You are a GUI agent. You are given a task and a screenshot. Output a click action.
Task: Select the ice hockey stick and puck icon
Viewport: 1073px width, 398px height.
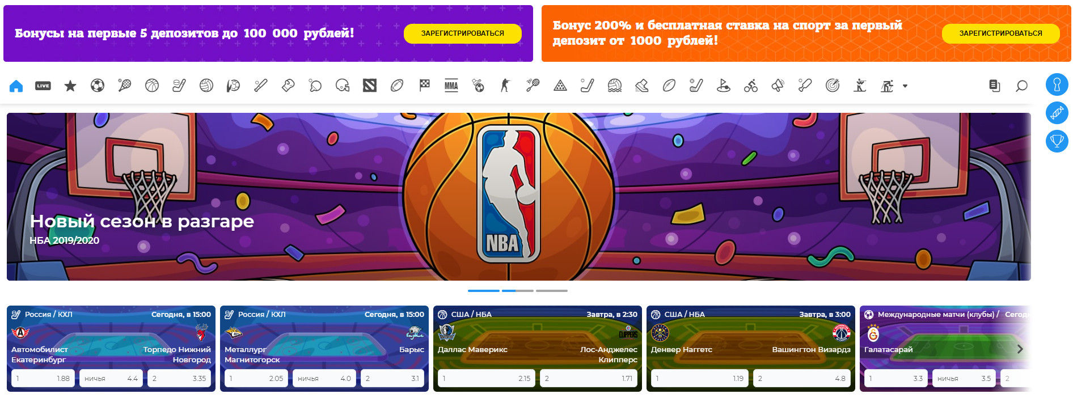[x=179, y=86]
